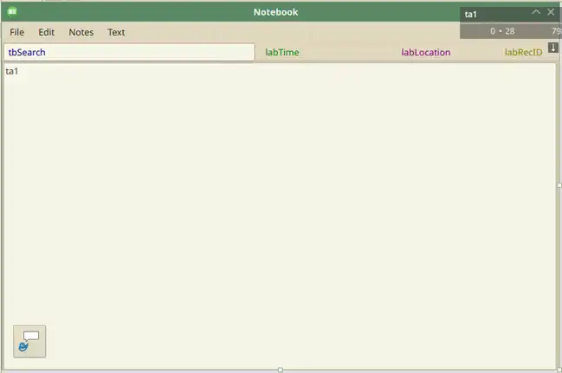Select the labTime label
Image resolution: width=562 pixels, height=373 pixels.
(282, 52)
